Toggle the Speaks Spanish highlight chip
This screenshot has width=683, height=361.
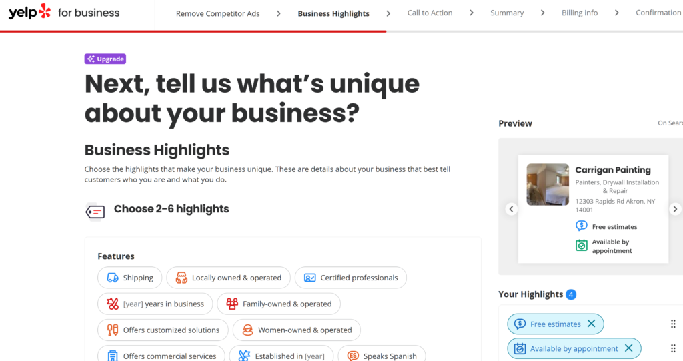pos(382,356)
